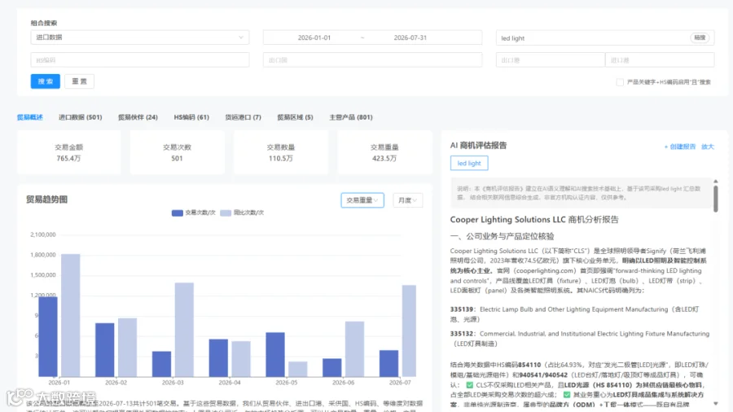
Task: Click the export country input field
Action: click(x=372, y=59)
